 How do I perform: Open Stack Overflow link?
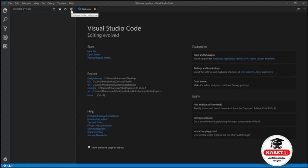[95, 132]
